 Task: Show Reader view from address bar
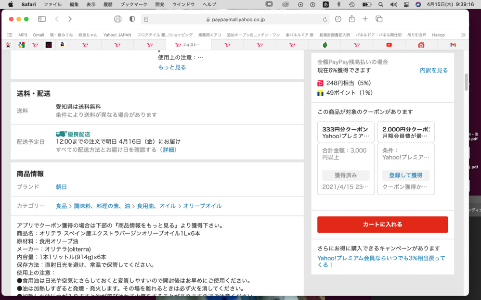click(146, 19)
